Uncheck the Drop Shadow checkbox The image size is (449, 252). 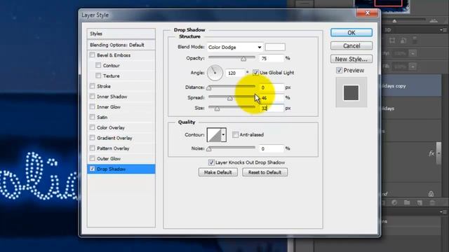coord(92,169)
